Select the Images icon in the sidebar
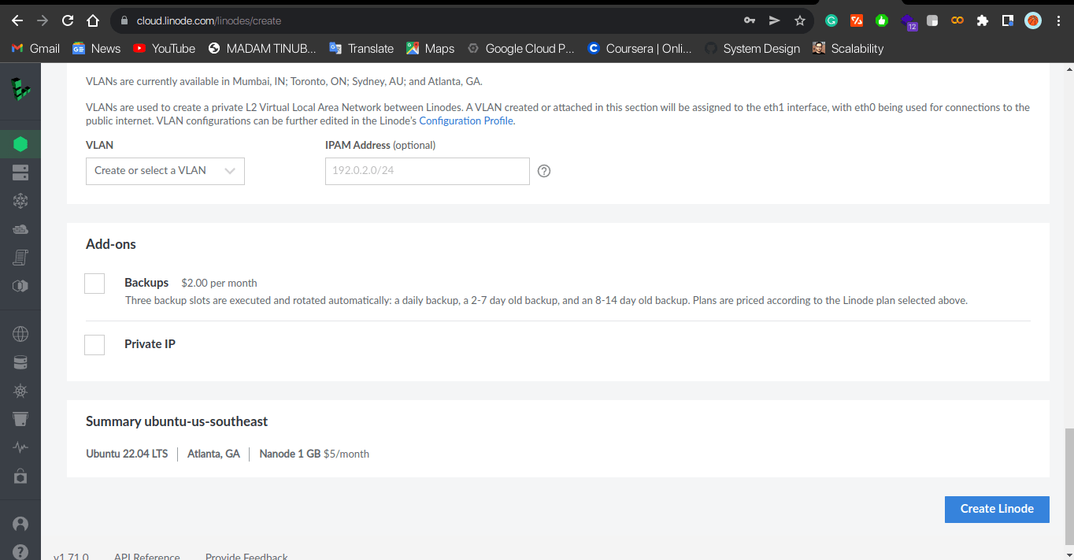 (x=20, y=286)
